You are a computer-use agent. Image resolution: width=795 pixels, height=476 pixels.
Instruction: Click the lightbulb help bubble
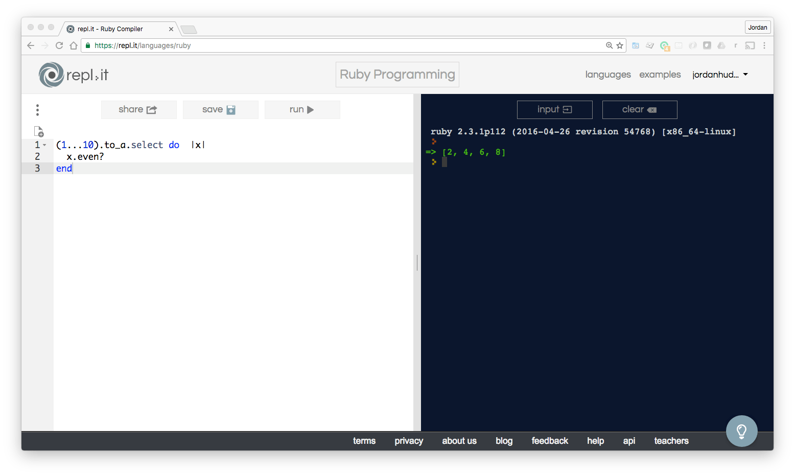(742, 431)
